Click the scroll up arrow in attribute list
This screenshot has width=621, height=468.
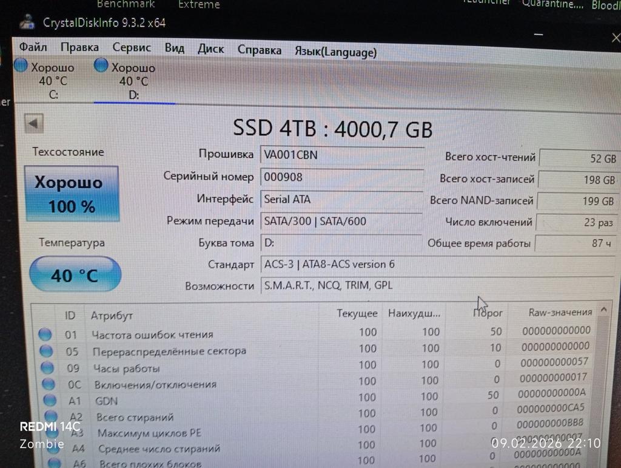coord(604,311)
